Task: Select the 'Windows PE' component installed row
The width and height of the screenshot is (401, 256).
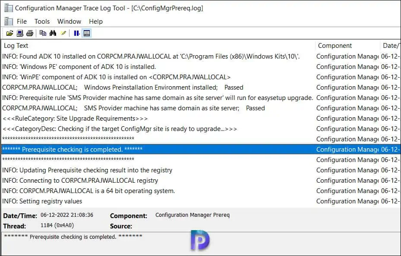Action: (x=200, y=67)
